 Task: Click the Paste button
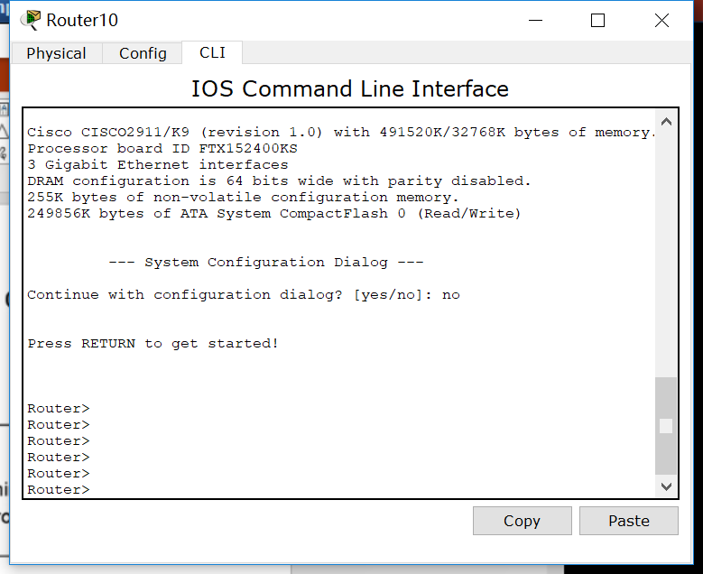[629, 521]
